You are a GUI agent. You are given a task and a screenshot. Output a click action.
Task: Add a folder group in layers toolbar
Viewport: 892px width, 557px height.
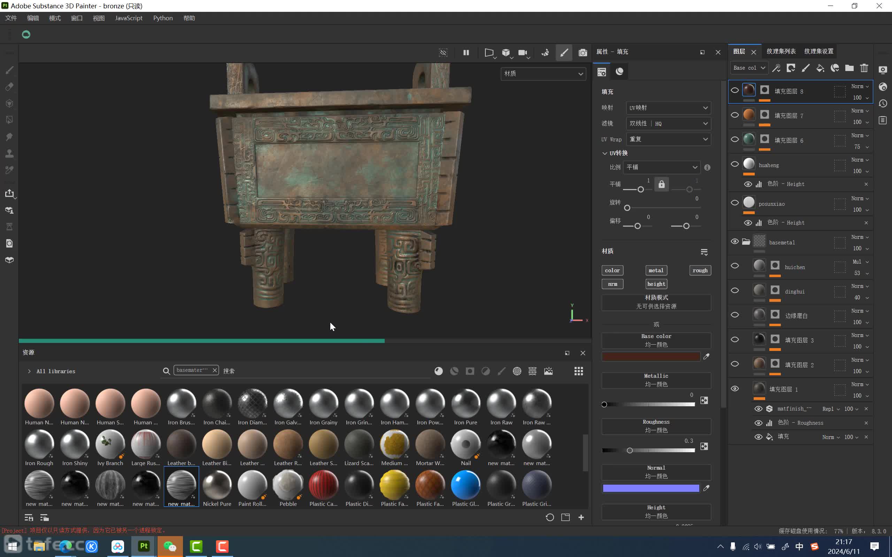pyautogui.click(x=849, y=68)
